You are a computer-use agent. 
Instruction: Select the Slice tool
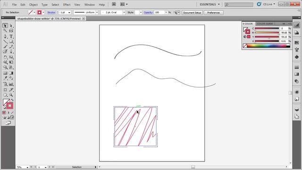[x=11, y=90]
